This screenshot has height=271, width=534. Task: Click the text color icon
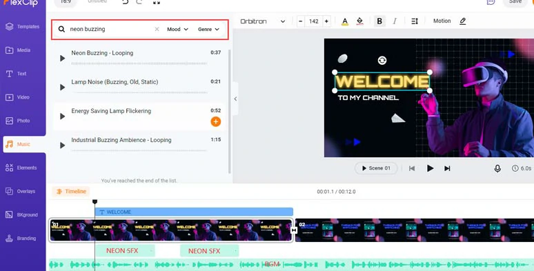[345, 21]
